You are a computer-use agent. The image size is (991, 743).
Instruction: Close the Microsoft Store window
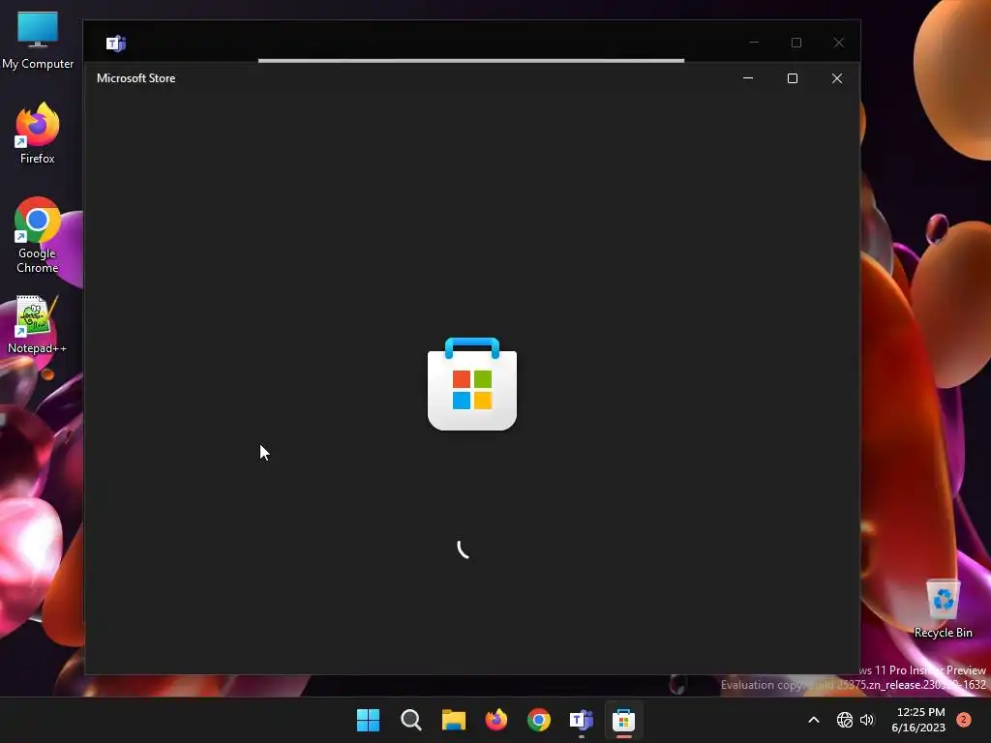pos(837,78)
